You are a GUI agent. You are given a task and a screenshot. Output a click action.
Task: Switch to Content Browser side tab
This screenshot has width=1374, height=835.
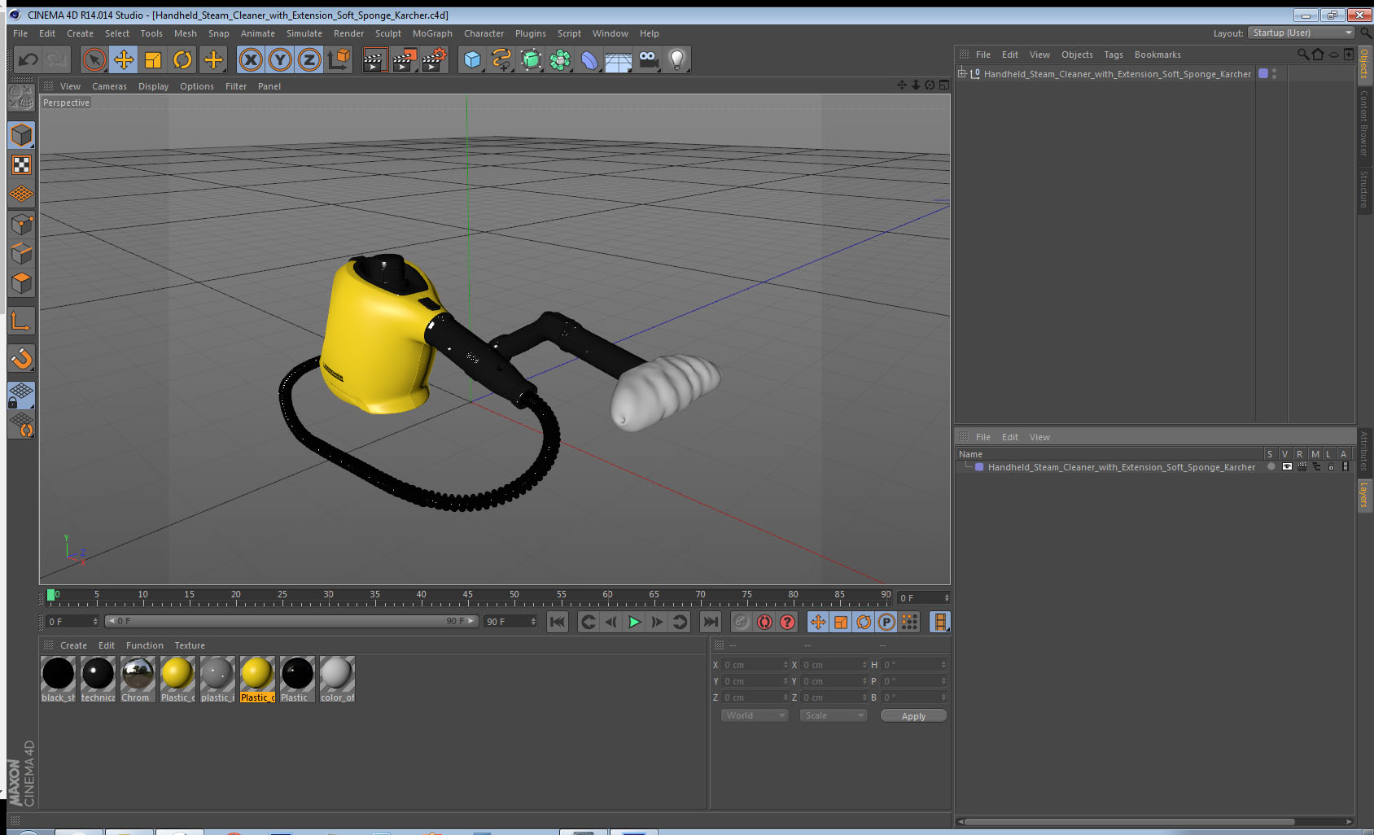1364,123
